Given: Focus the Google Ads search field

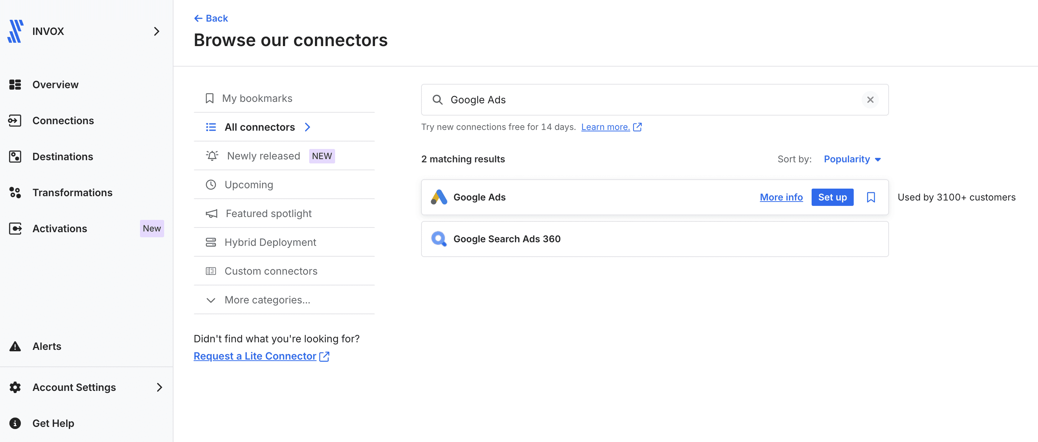Looking at the screenshot, I should point(655,99).
